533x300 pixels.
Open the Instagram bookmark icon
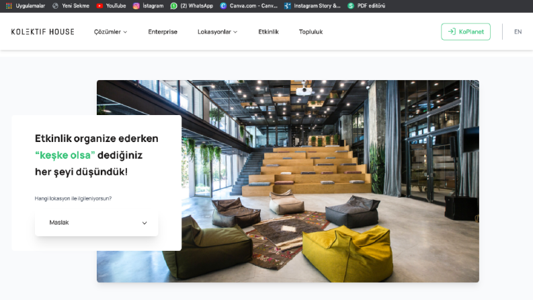point(136,6)
